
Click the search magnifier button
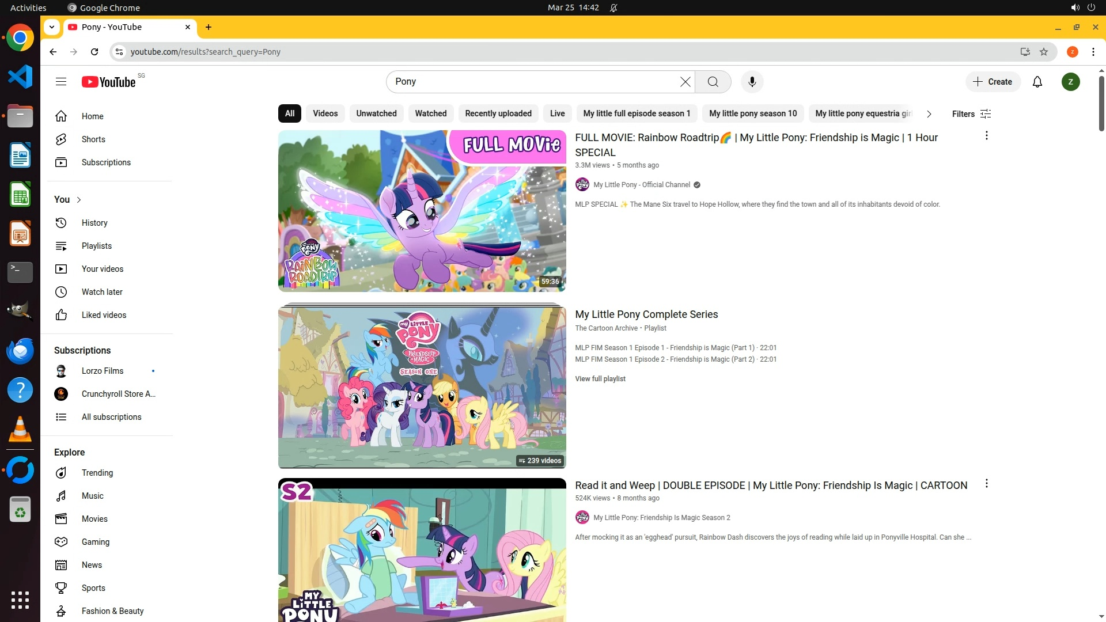pos(713,82)
